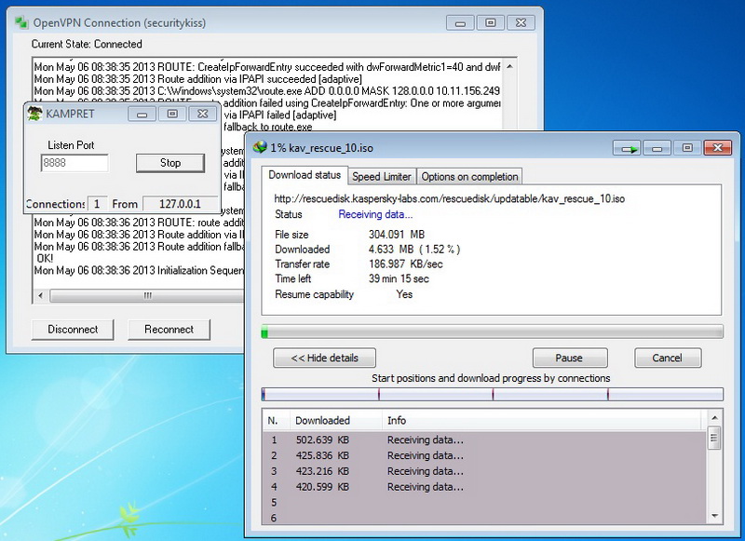This screenshot has height=541, width=745.
Task: Stop the KAMPRET listener
Action: coord(170,163)
